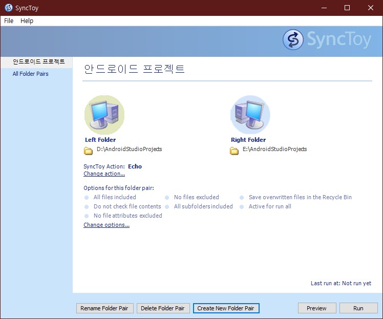The image size is (383, 319).
Task: Open the Change action... link
Action: coord(104,174)
